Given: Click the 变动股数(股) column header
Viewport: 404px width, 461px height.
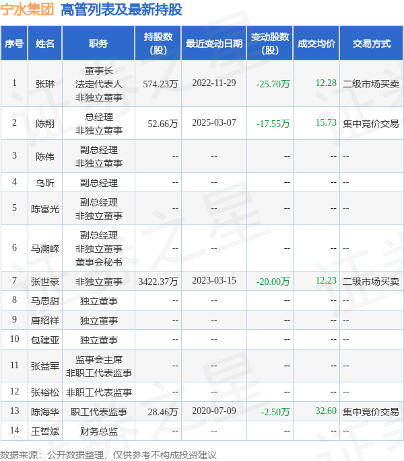Looking at the screenshot, I should (270, 43).
